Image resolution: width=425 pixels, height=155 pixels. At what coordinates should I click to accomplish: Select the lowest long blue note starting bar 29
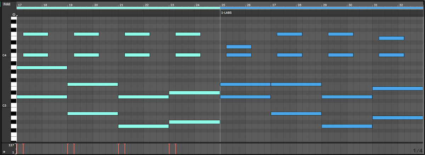tap(347, 126)
